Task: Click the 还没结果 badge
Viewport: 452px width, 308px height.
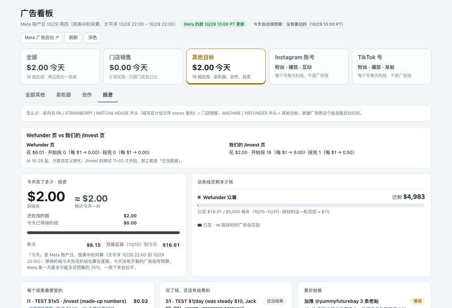Action: 275,301
